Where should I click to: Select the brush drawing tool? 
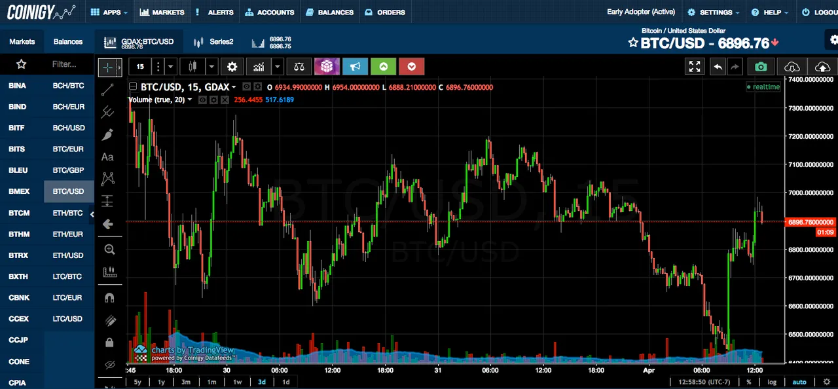tap(108, 134)
